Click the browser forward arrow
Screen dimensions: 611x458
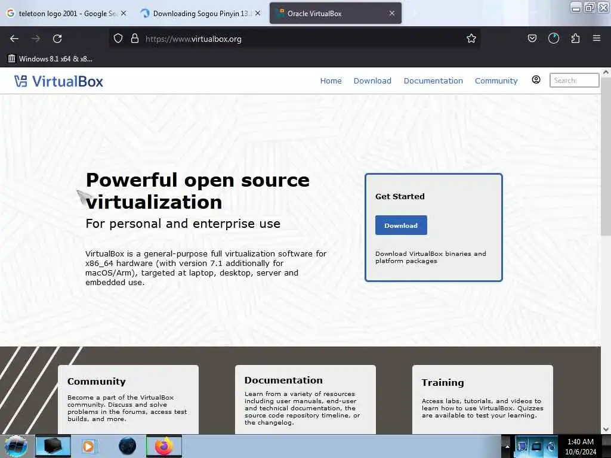click(x=36, y=39)
